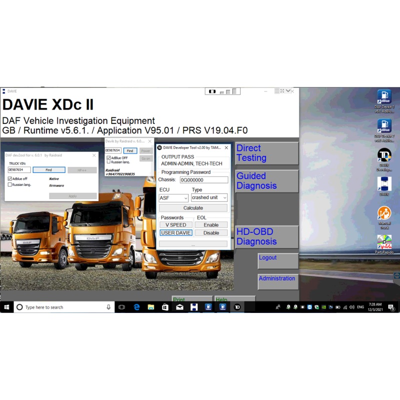Click volume icon in system tray
The image size is (400, 400).
tap(352, 307)
